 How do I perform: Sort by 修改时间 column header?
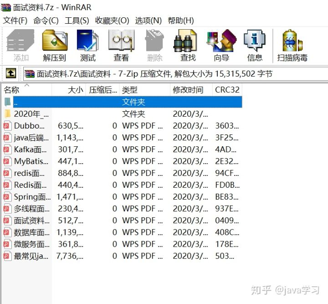point(191,90)
